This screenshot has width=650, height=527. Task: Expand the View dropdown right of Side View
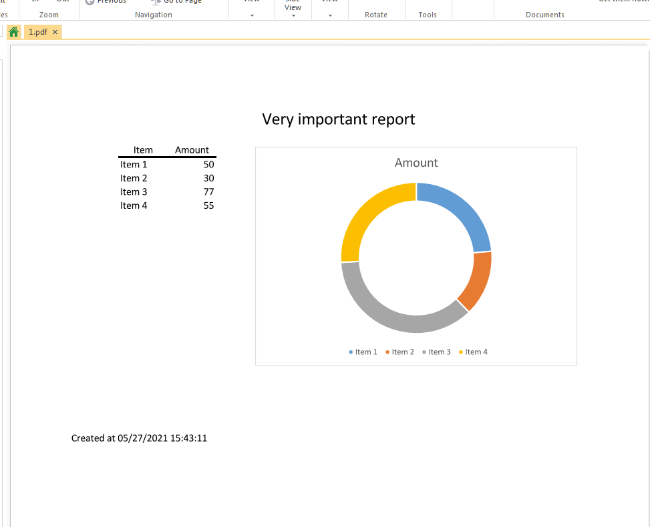[x=331, y=16]
